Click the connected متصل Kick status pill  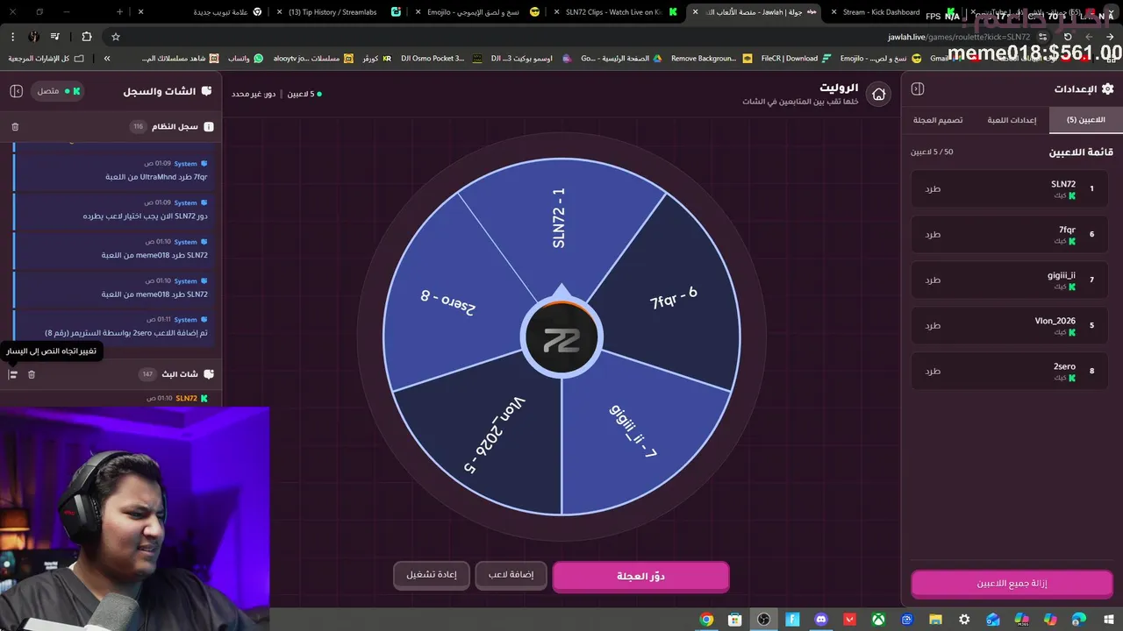pos(57,91)
